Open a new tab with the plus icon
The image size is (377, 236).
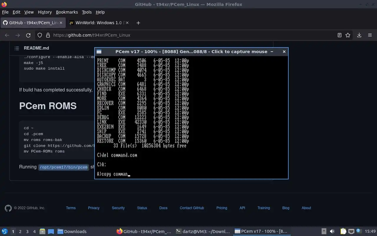point(138,23)
